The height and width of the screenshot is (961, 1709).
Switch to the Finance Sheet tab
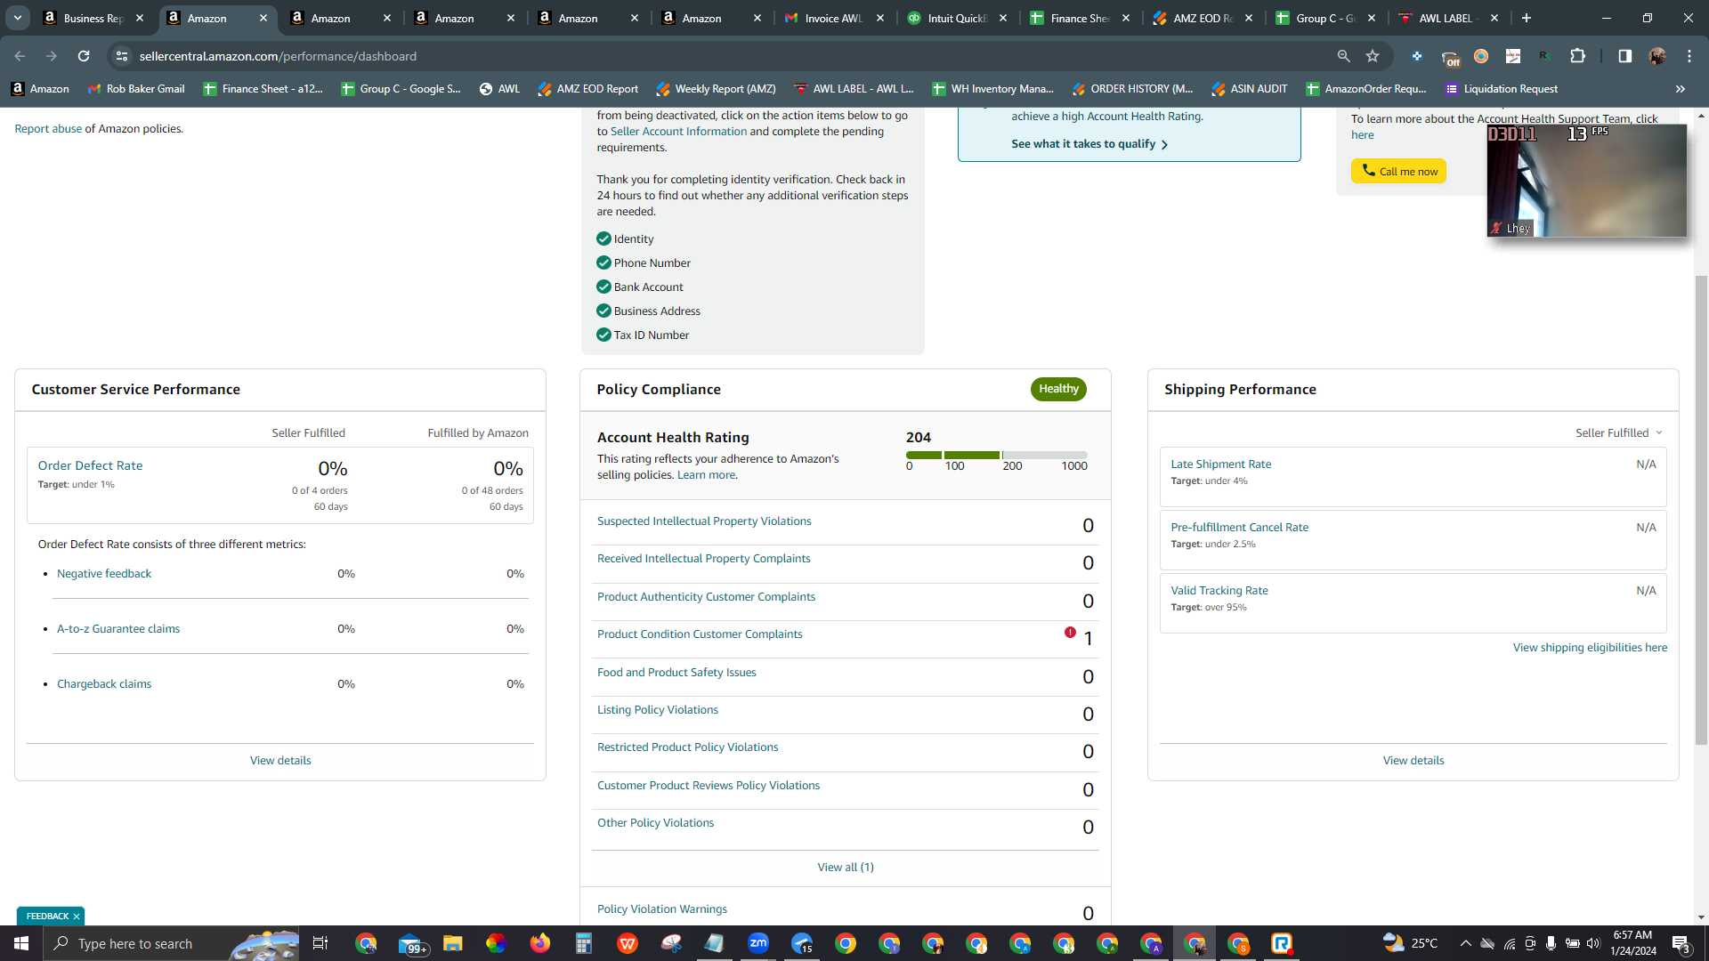1080,18
